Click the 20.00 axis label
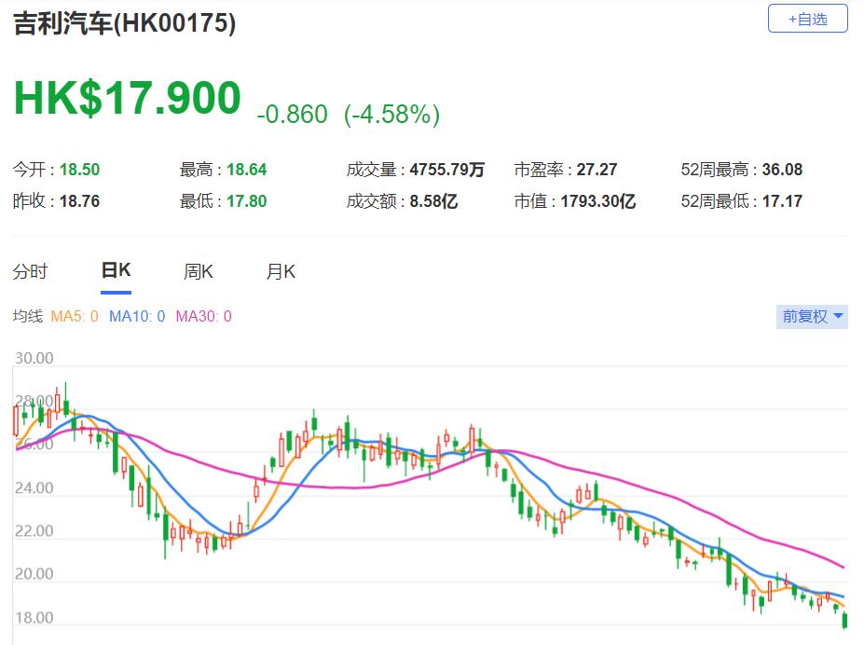 [x=34, y=574]
